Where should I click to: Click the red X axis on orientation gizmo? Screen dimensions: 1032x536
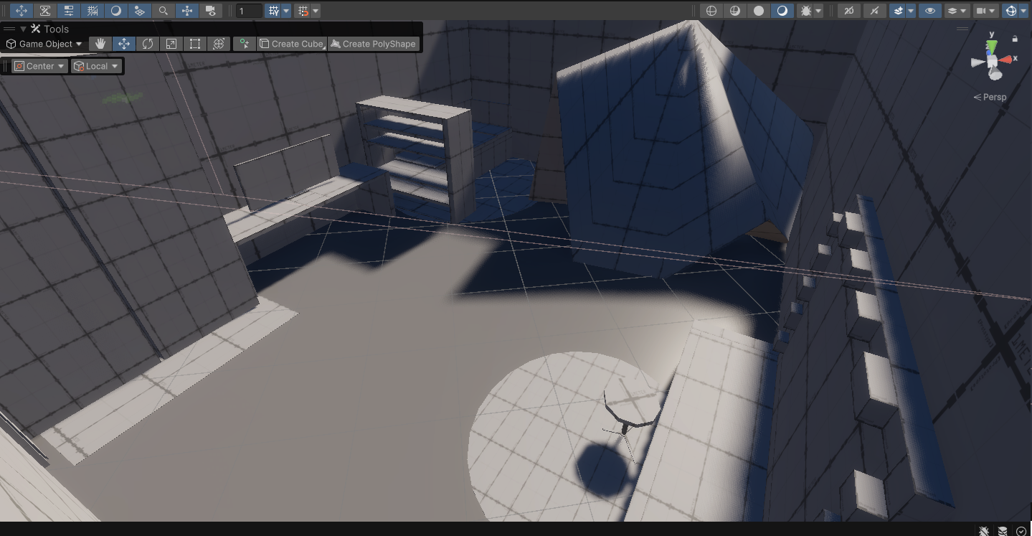click(x=1007, y=60)
